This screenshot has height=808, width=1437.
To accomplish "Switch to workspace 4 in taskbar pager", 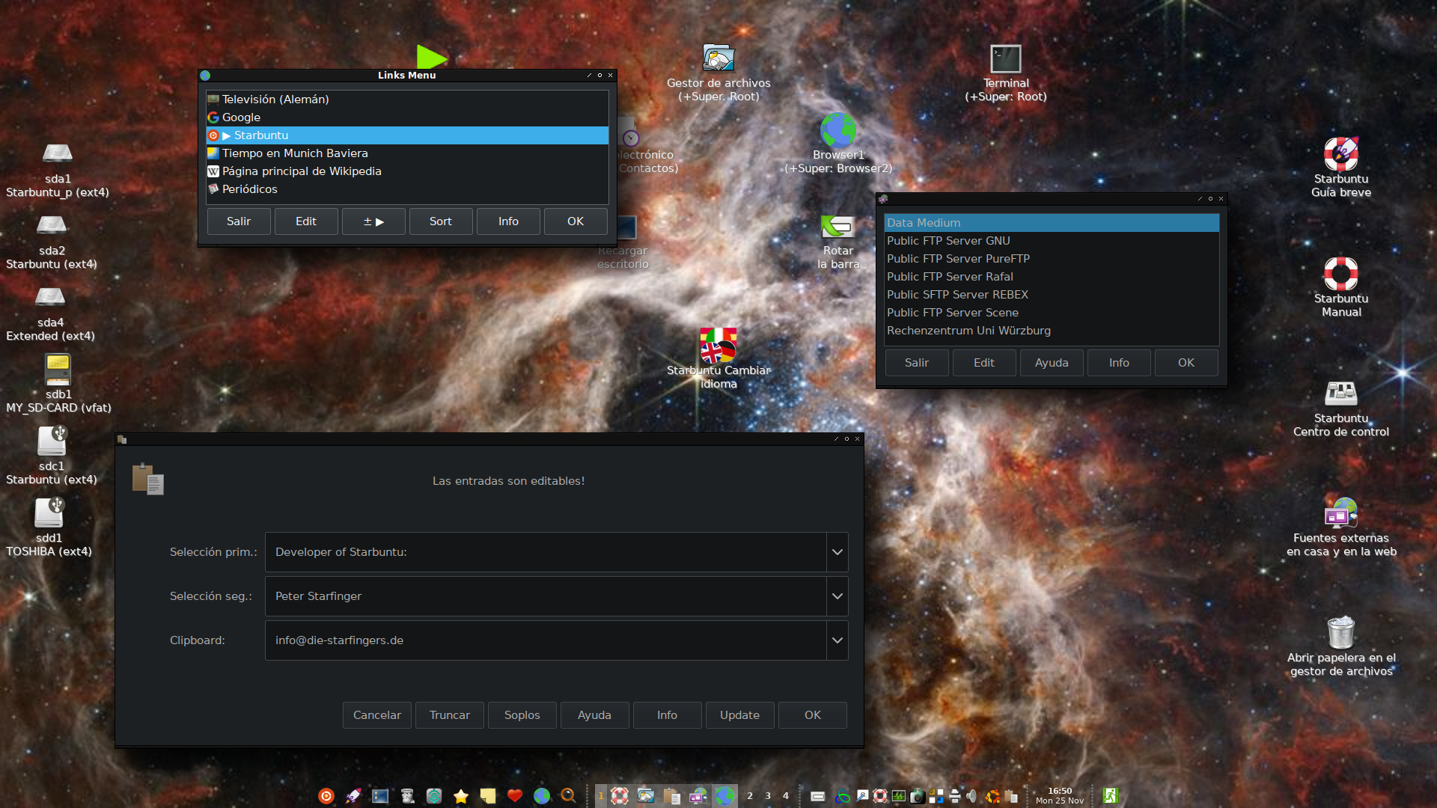I will 786,796.
